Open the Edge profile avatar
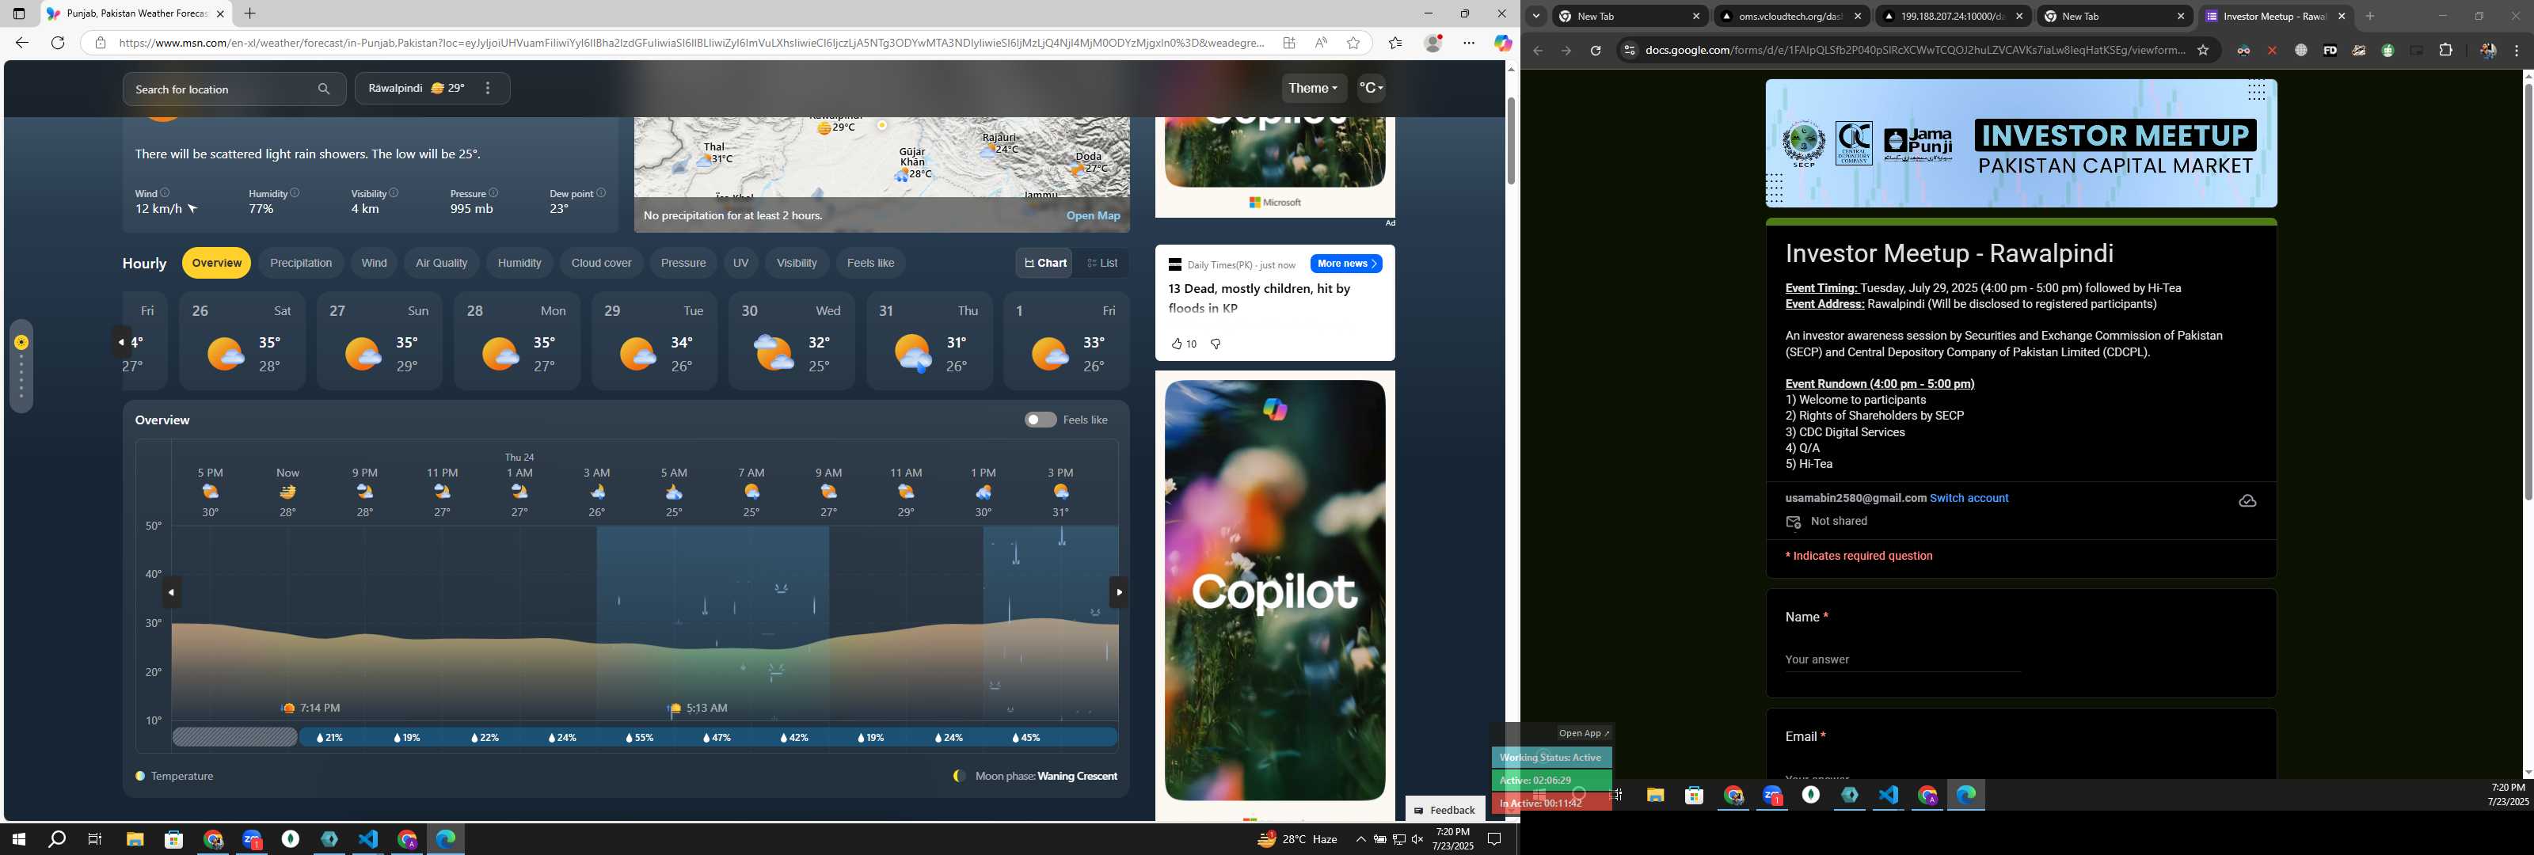The width and height of the screenshot is (2534, 855). tap(1433, 42)
